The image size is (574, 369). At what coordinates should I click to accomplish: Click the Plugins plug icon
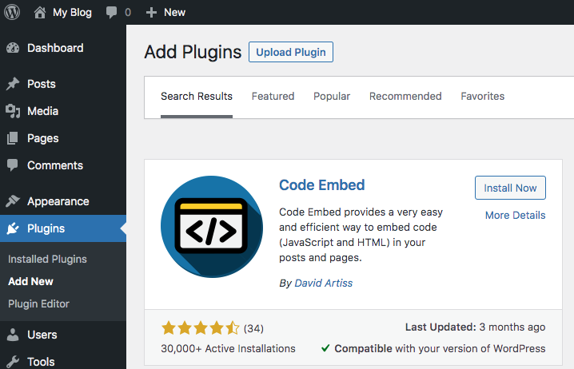(x=13, y=228)
